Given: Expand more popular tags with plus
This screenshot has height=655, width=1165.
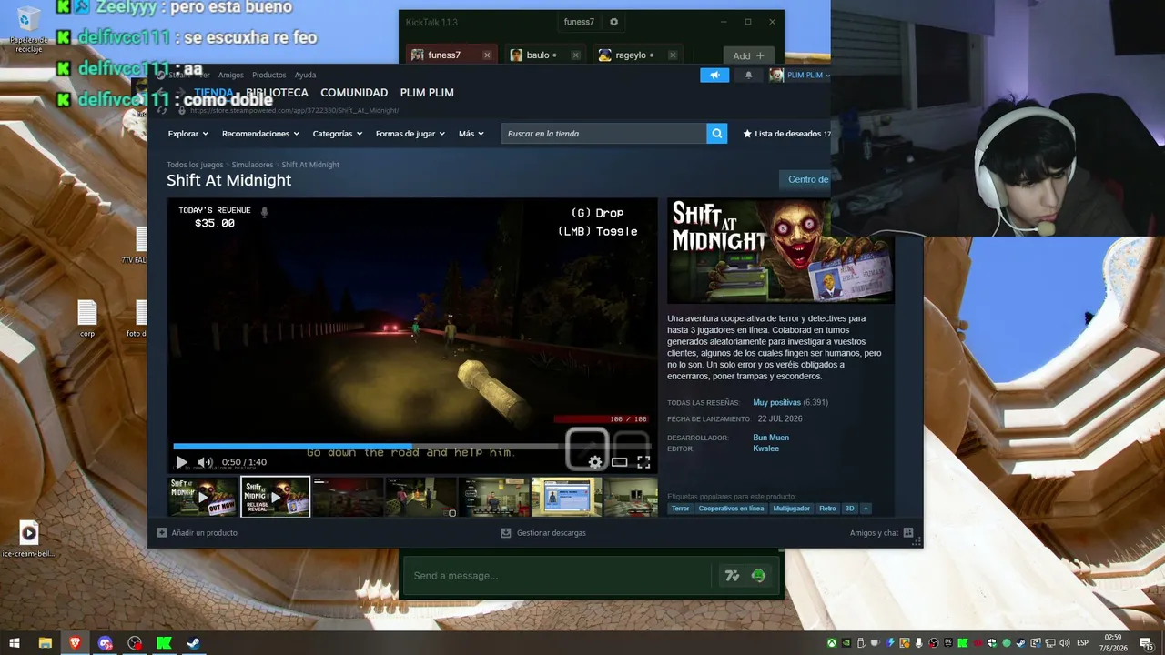Looking at the screenshot, I should click(866, 509).
